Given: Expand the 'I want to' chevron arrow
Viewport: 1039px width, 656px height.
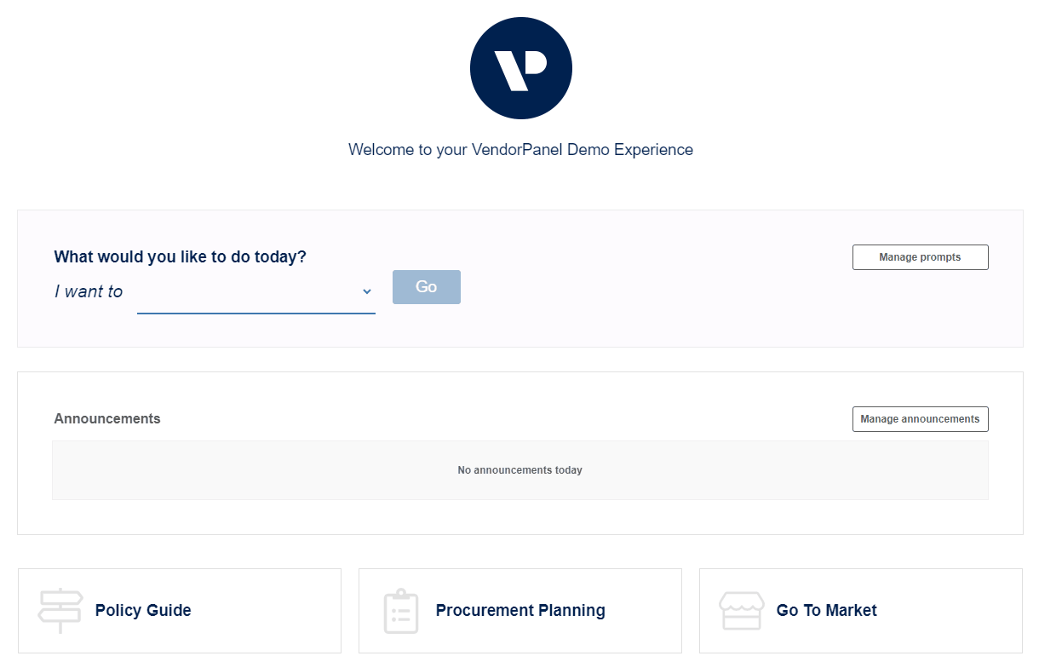Looking at the screenshot, I should tap(367, 291).
